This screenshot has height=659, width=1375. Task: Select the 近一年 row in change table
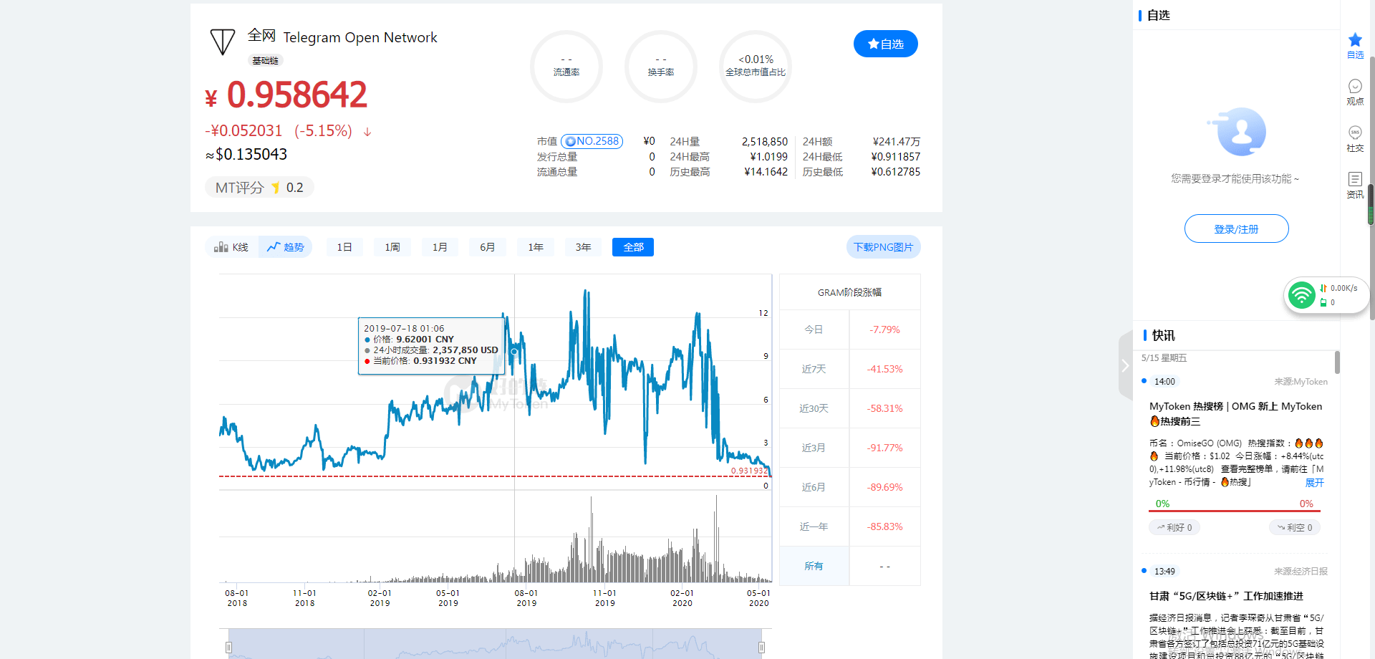(849, 526)
